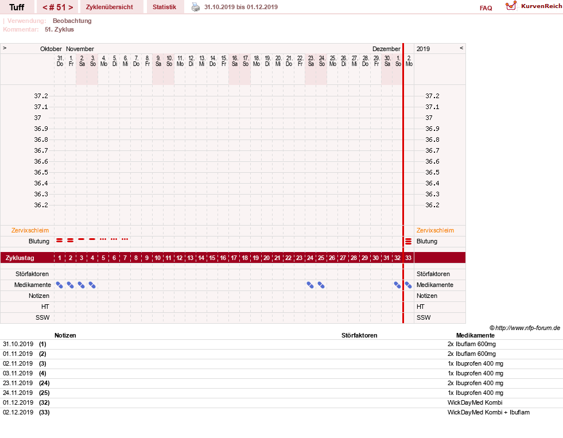
Task: Click medication pill icon on cycle day 4
Action: [92, 285]
